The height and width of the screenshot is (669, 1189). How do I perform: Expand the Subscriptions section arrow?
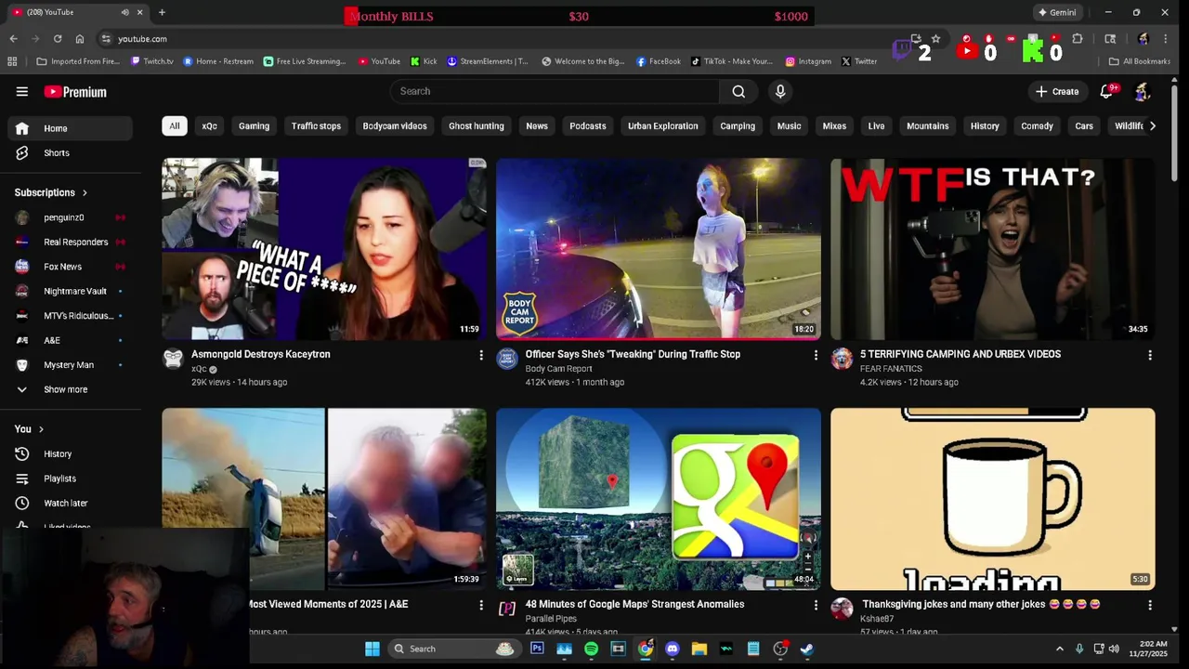click(85, 192)
